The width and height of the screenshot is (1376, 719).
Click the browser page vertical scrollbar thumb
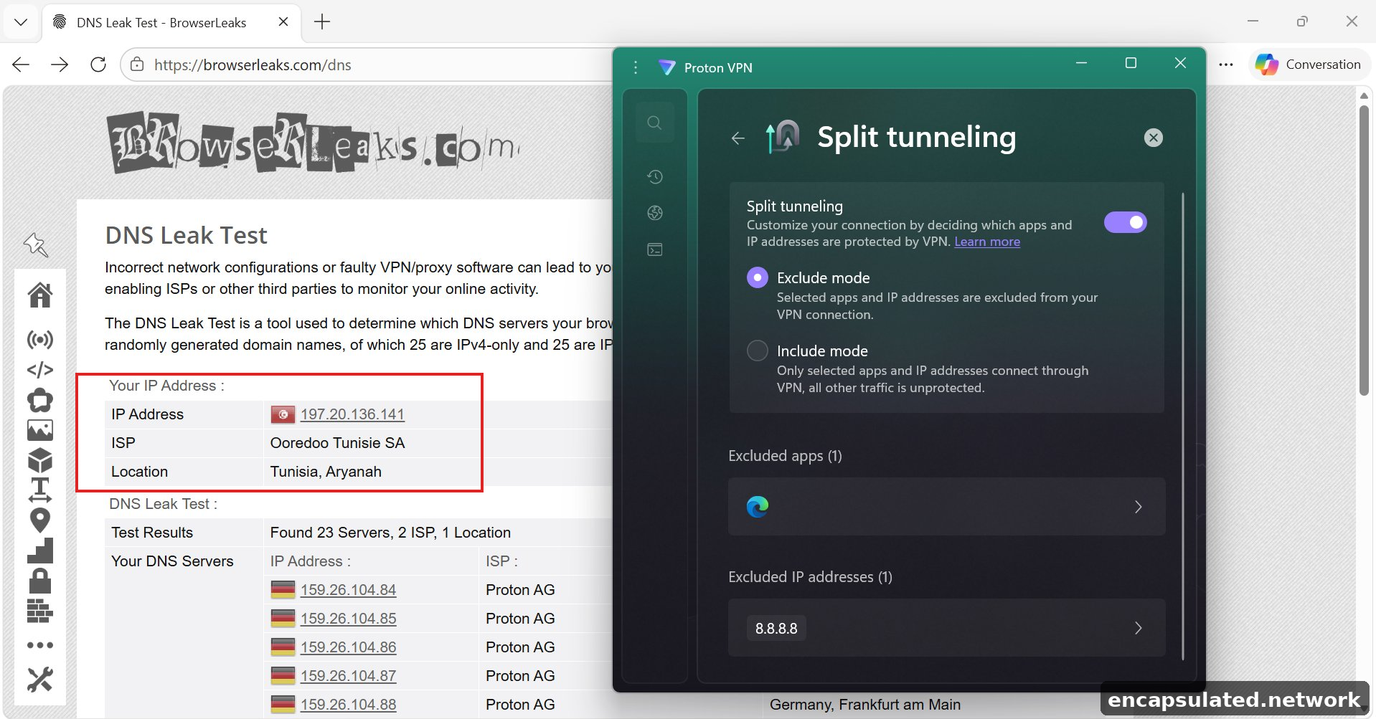tap(1364, 250)
